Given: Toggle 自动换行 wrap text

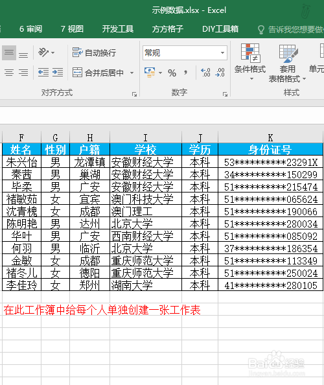Looking at the screenshot, I should [x=94, y=52].
